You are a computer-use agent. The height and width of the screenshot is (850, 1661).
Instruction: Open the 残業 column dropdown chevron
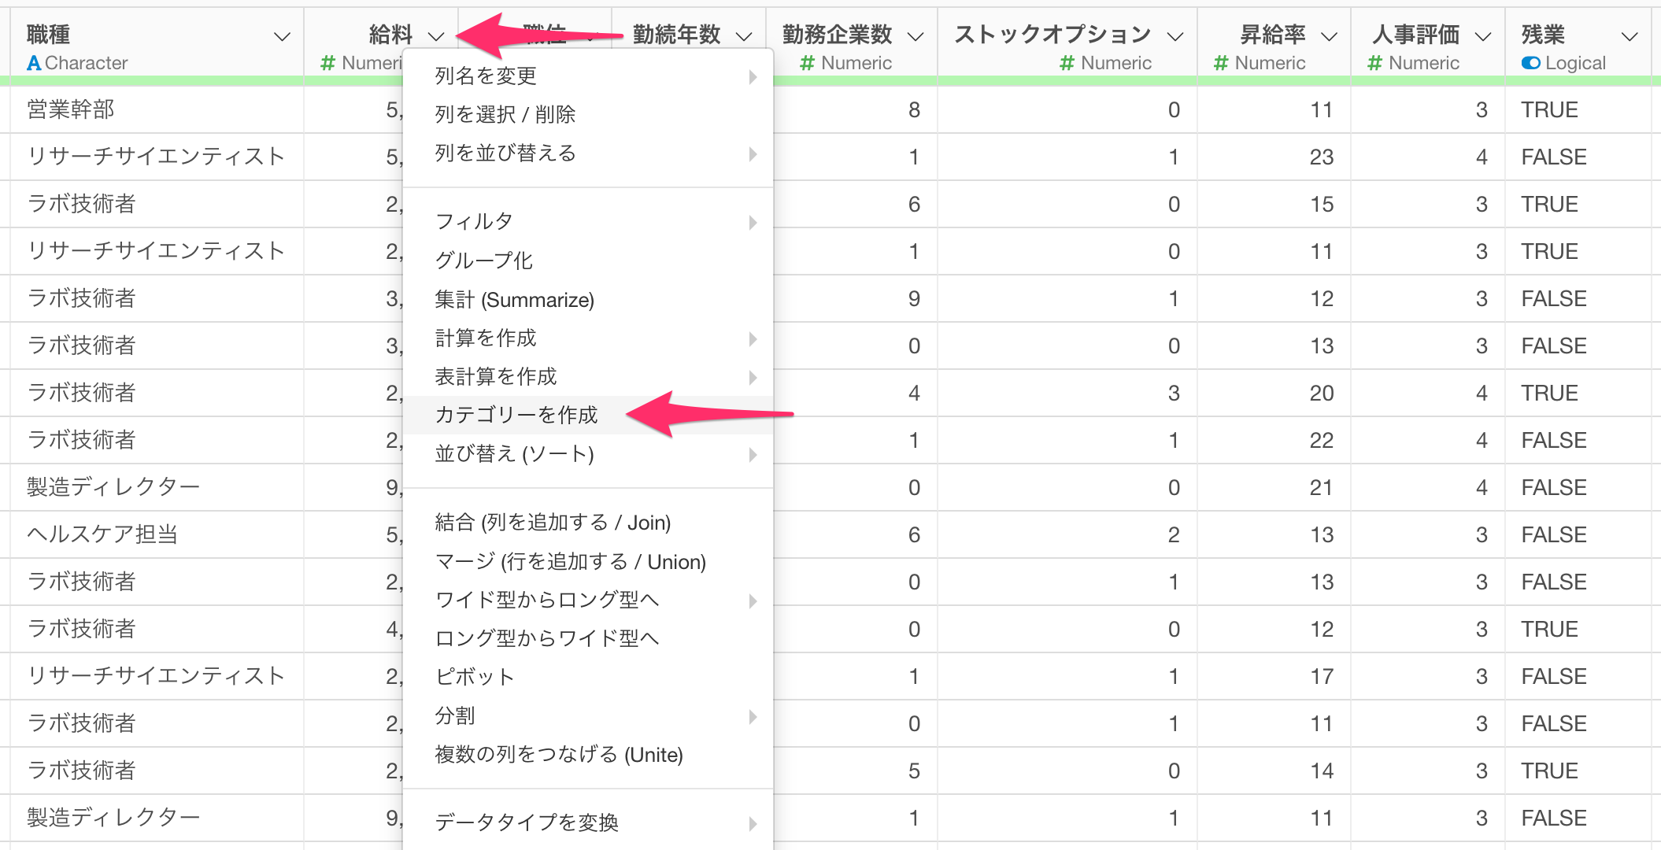[x=1630, y=36]
